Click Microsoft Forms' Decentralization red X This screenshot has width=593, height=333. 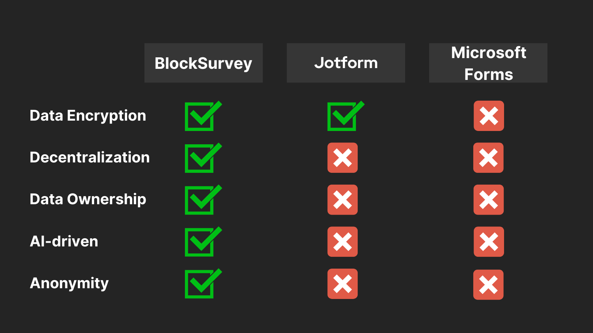[488, 158]
